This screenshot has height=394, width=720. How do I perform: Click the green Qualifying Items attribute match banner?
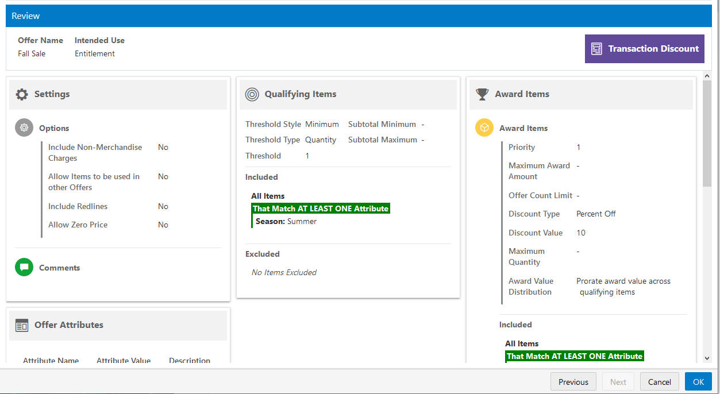[x=321, y=208]
